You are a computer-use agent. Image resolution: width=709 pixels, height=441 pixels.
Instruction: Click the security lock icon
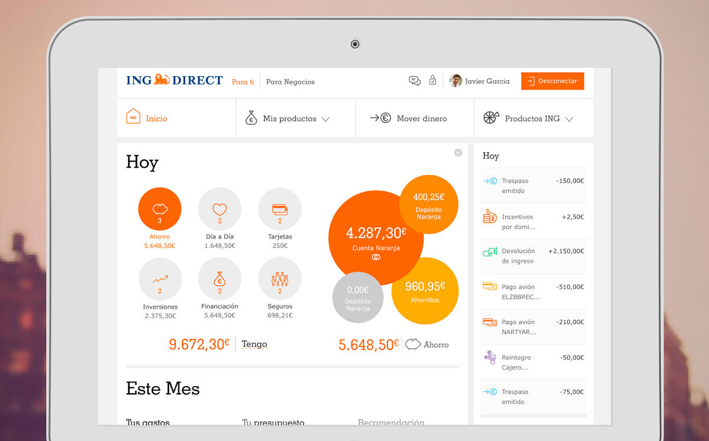[432, 80]
